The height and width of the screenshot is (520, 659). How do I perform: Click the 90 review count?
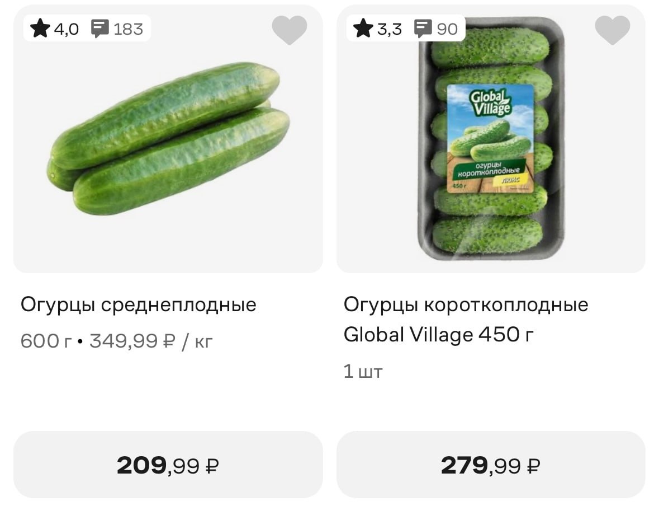(447, 29)
